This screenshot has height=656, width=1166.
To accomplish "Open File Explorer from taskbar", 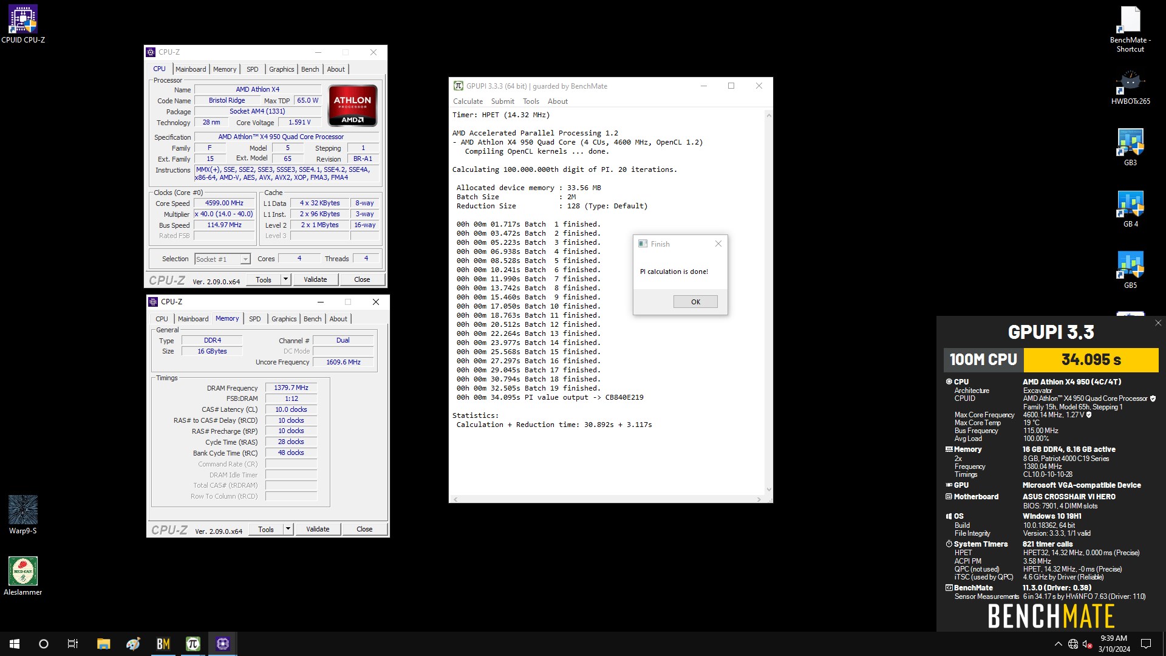I will coord(104,644).
